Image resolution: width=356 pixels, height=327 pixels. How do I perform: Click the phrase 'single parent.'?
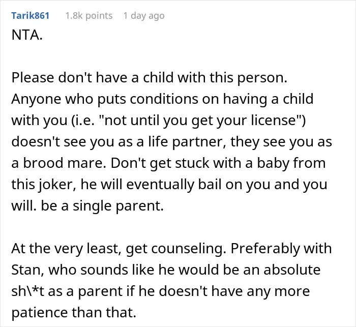(x=118, y=206)
